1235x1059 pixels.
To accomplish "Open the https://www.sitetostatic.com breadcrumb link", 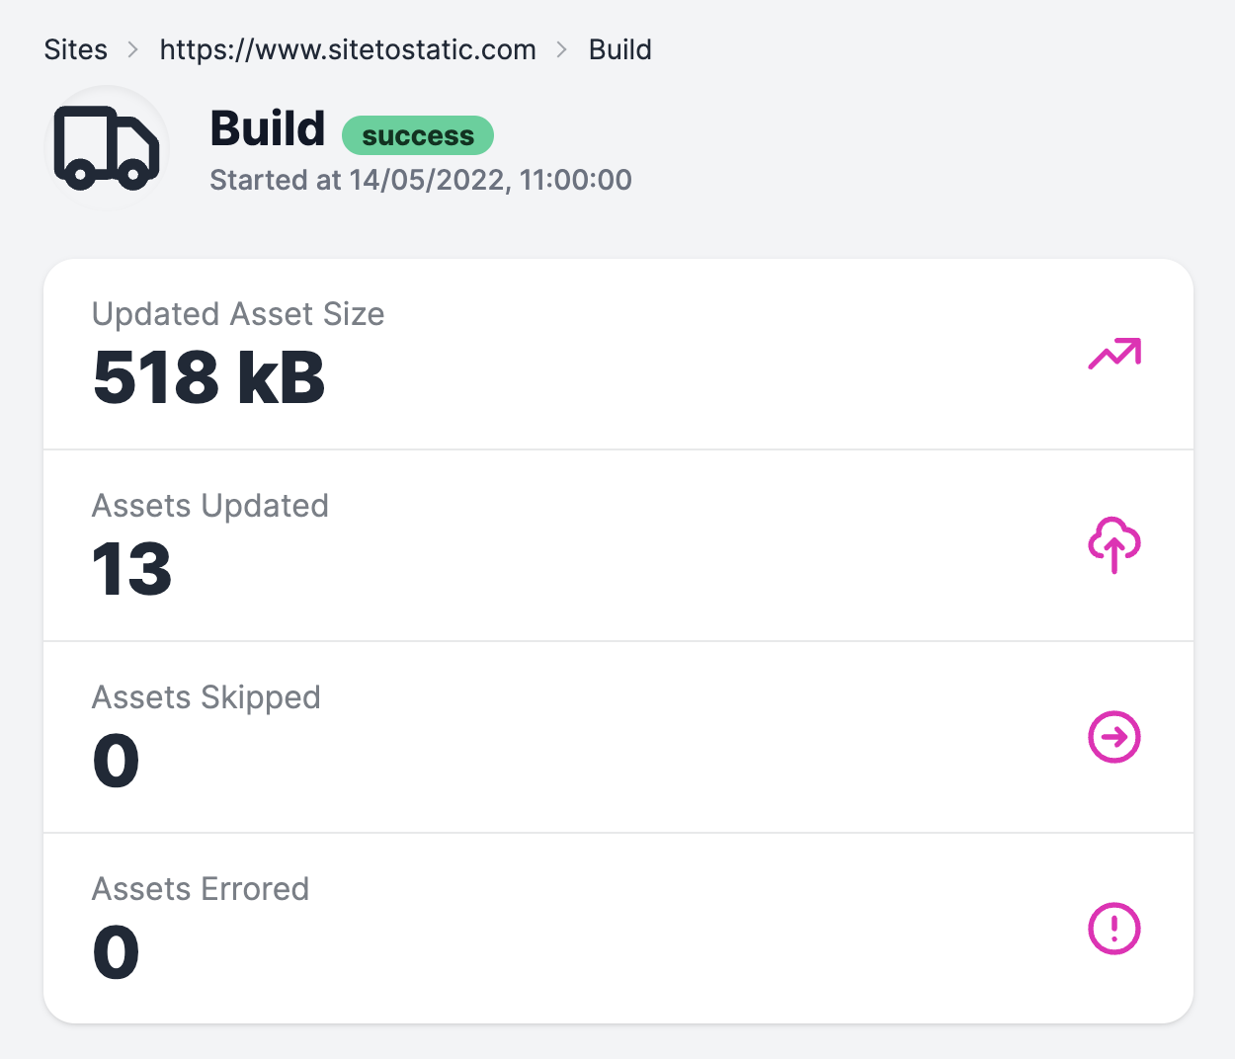I will tap(348, 49).
